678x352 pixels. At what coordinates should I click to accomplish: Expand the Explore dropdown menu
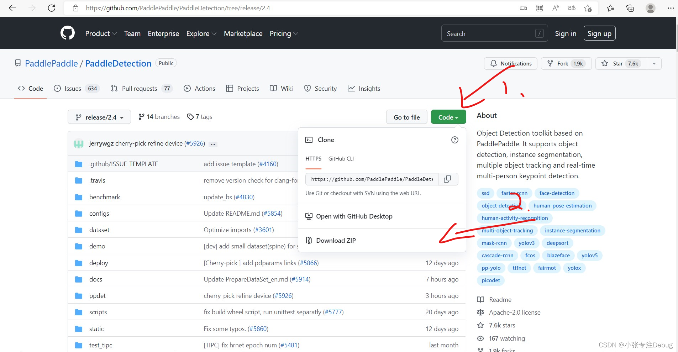point(201,33)
